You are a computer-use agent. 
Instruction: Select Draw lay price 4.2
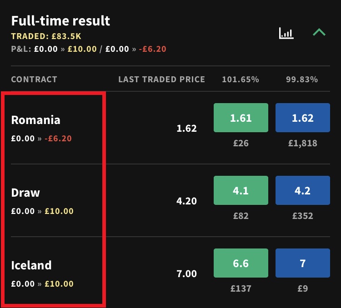tap(302, 191)
